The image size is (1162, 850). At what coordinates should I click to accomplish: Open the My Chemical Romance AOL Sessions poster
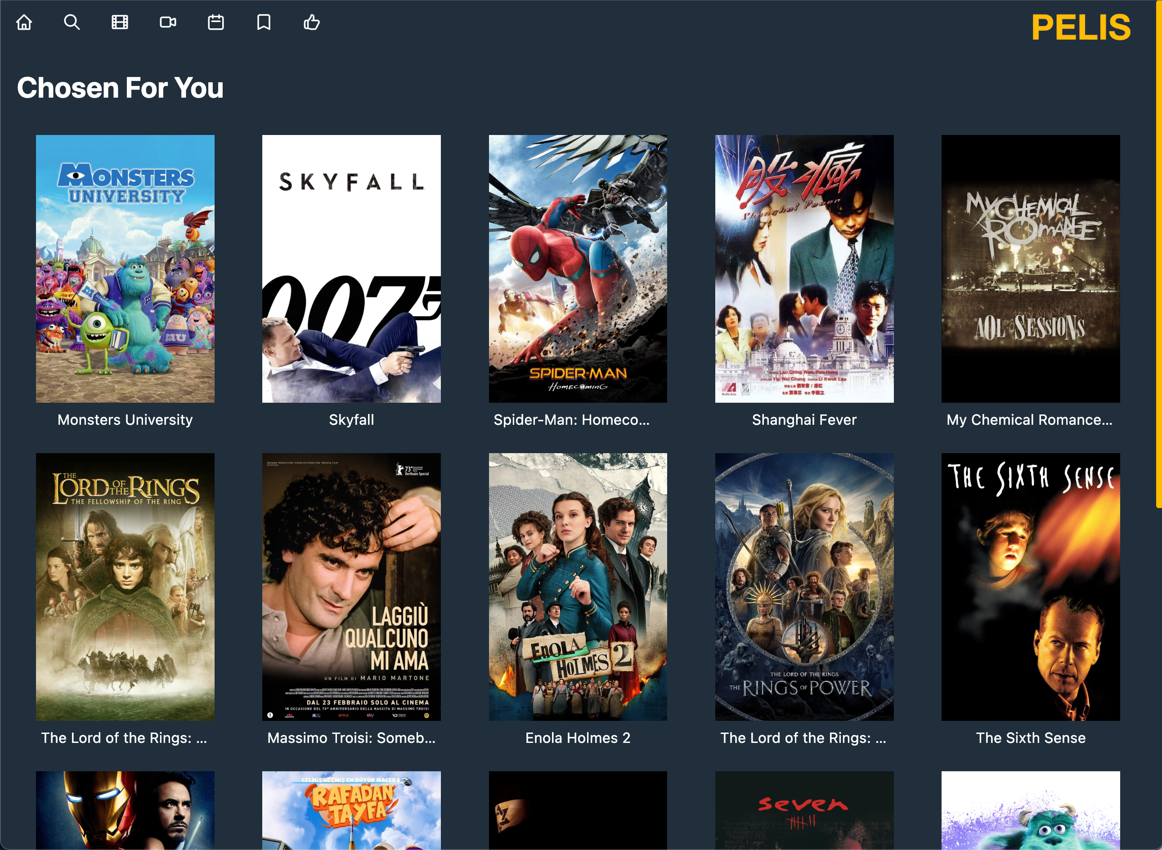click(x=1031, y=269)
